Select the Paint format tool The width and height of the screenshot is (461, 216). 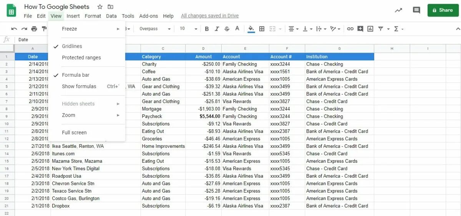click(44, 29)
